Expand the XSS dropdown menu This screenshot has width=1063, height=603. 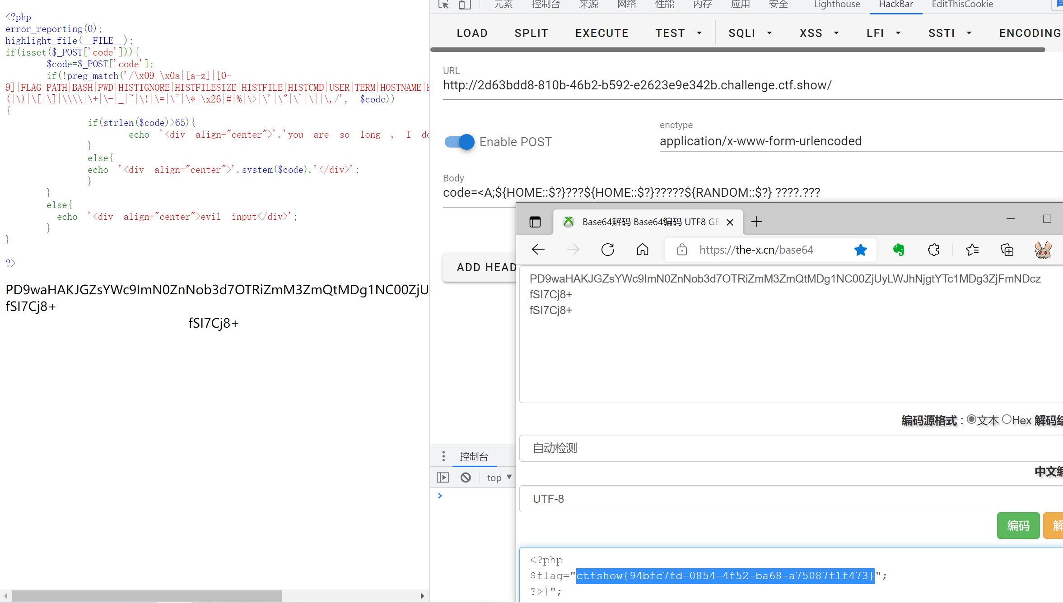point(819,33)
